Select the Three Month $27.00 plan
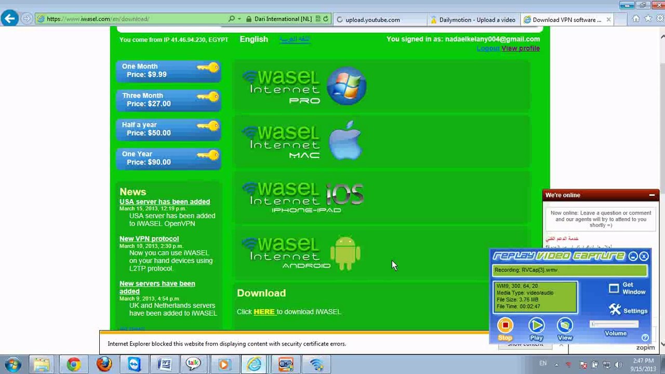The width and height of the screenshot is (665, 374). [169, 100]
